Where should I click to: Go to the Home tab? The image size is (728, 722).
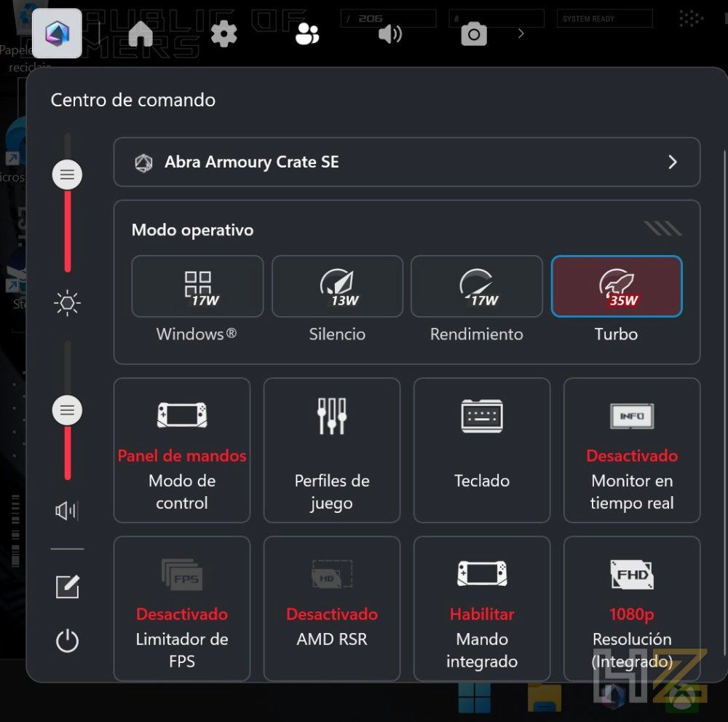[141, 34]
